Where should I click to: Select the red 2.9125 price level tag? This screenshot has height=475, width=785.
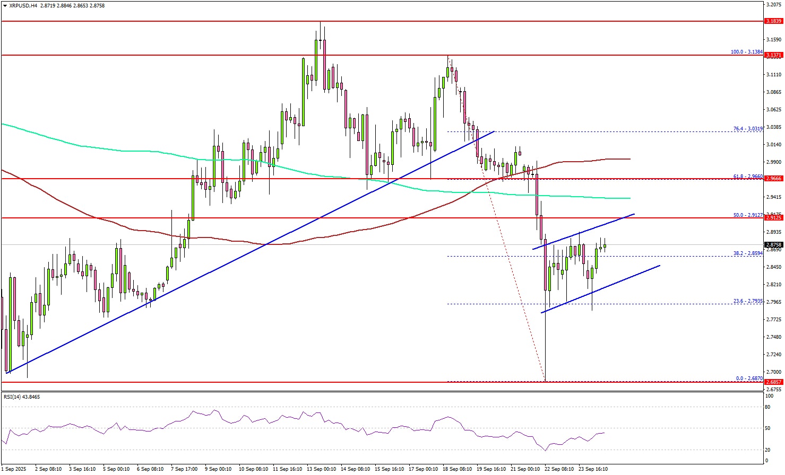tap(773, 217)
